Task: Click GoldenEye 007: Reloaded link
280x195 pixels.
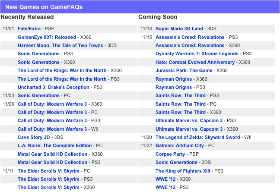Action: point(47,37)
